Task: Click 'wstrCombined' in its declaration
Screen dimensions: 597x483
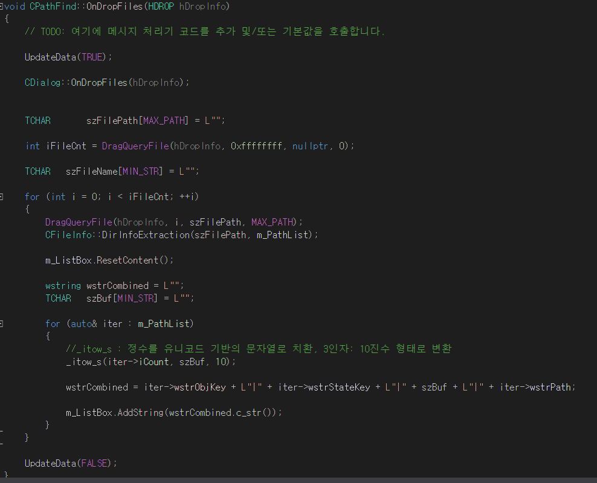Action: point(117,286)
